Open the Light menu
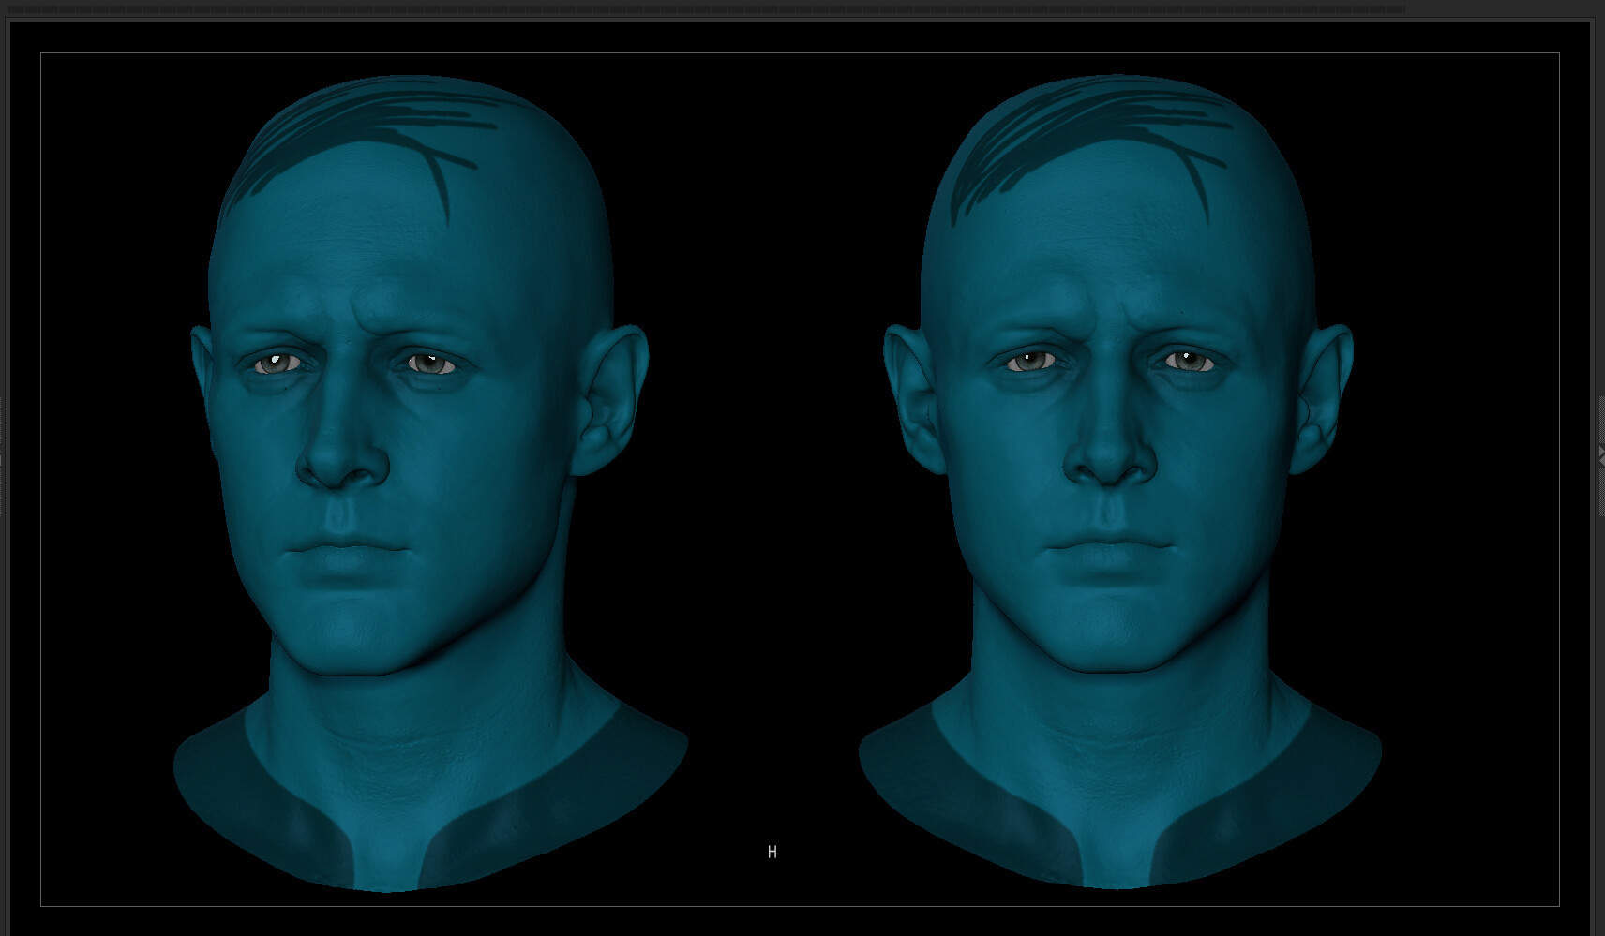Screen dimensions: 1605x936 (x=151, y=7)
